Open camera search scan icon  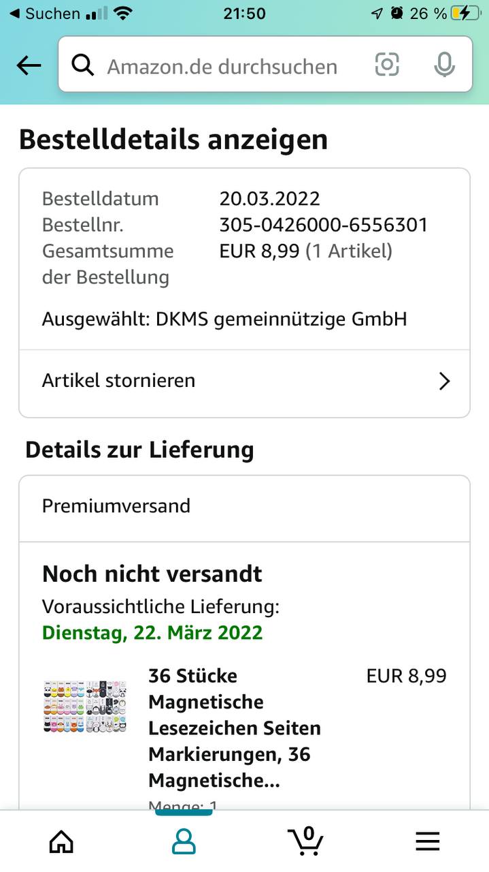387,65
